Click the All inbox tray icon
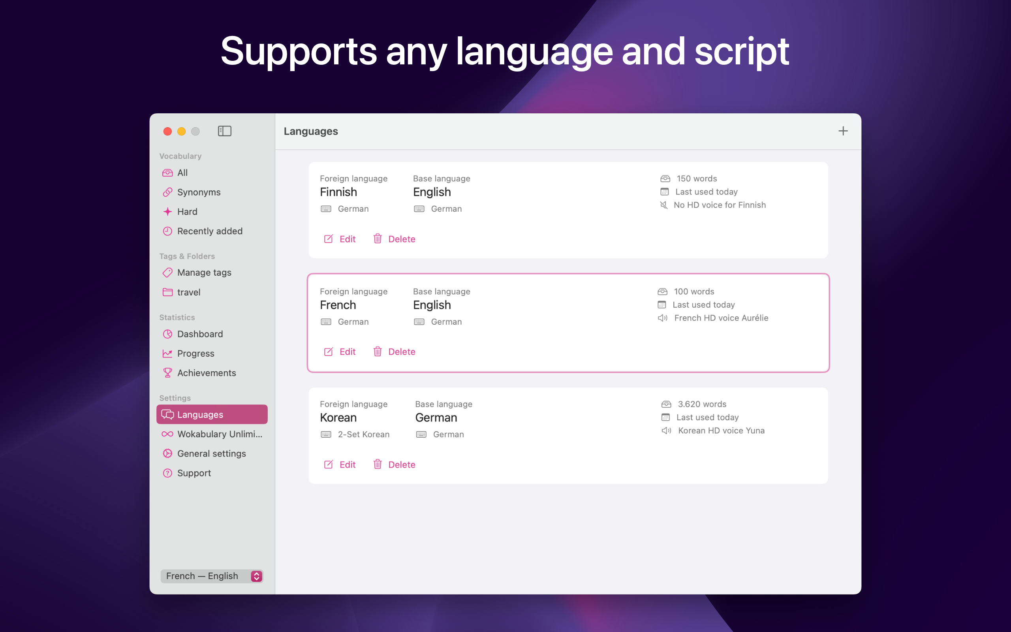The height and width of the screenshot is (632, 1011). pos(167,173)
